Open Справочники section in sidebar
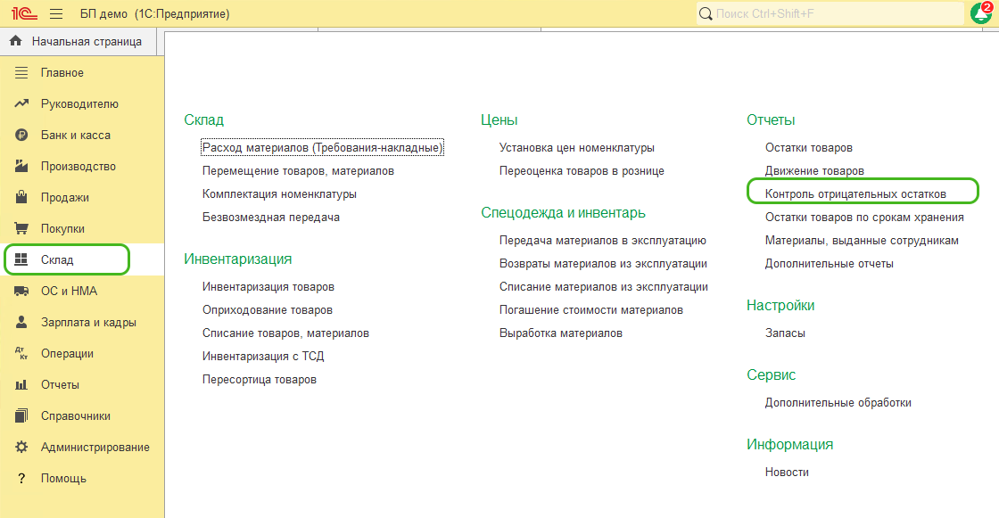The image size is (999, 518). tap(76, 416)
